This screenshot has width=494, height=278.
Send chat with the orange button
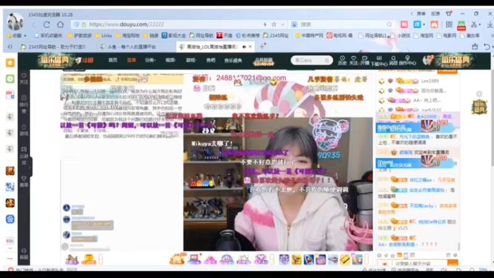453,263
